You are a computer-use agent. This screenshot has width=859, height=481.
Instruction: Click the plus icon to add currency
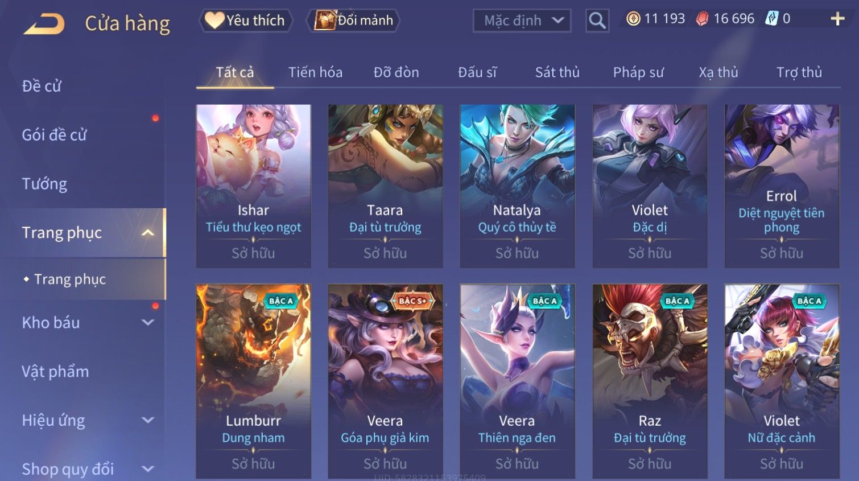click(x=837, y=19)
